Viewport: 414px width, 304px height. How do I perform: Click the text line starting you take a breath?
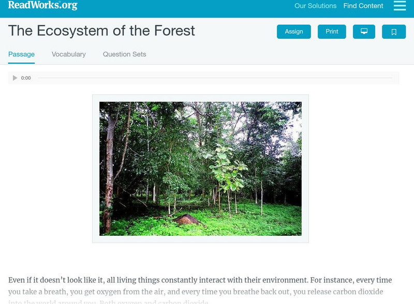155,292
